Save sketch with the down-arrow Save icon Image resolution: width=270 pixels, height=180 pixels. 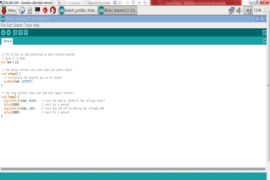26,32
